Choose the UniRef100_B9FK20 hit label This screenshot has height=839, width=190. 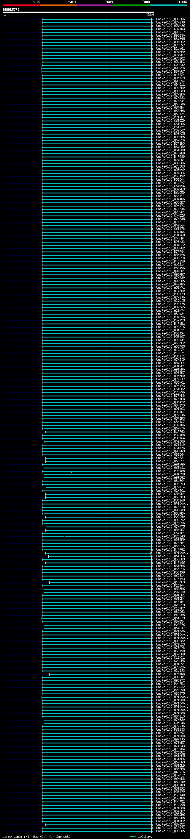[170, 68]
